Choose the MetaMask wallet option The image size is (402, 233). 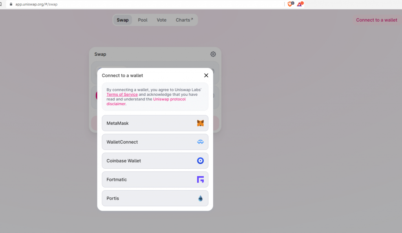(x=155, y=123)
